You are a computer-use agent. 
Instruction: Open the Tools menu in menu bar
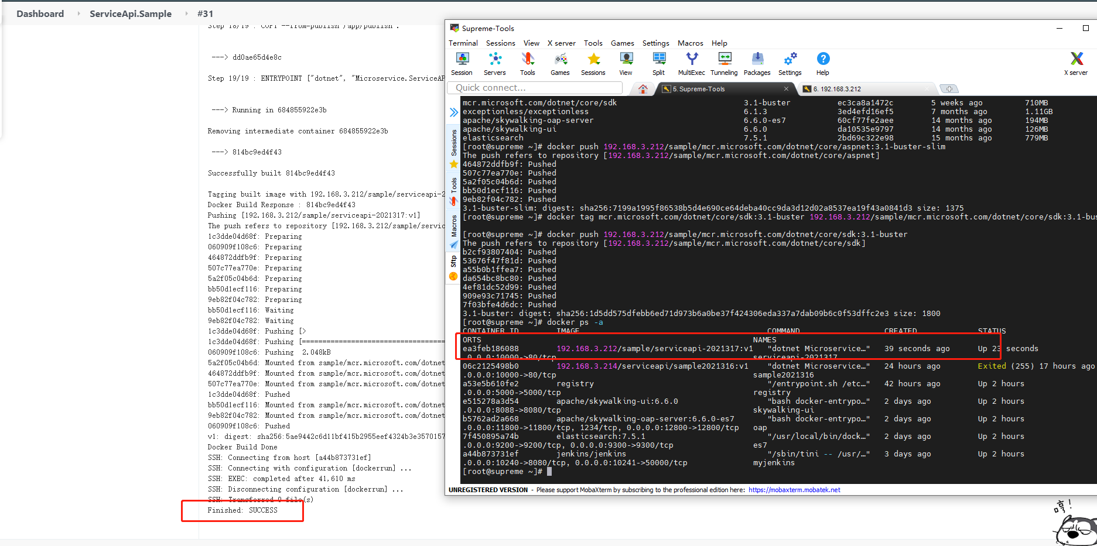click(593, 43)
